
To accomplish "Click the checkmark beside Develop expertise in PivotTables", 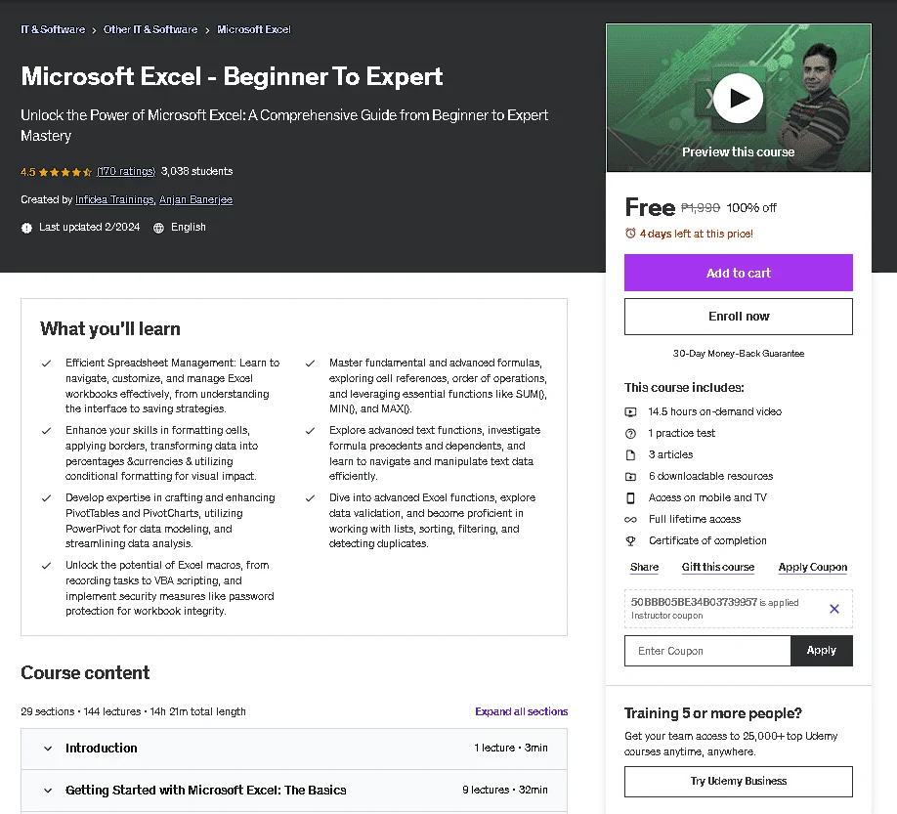I will 46,498.
